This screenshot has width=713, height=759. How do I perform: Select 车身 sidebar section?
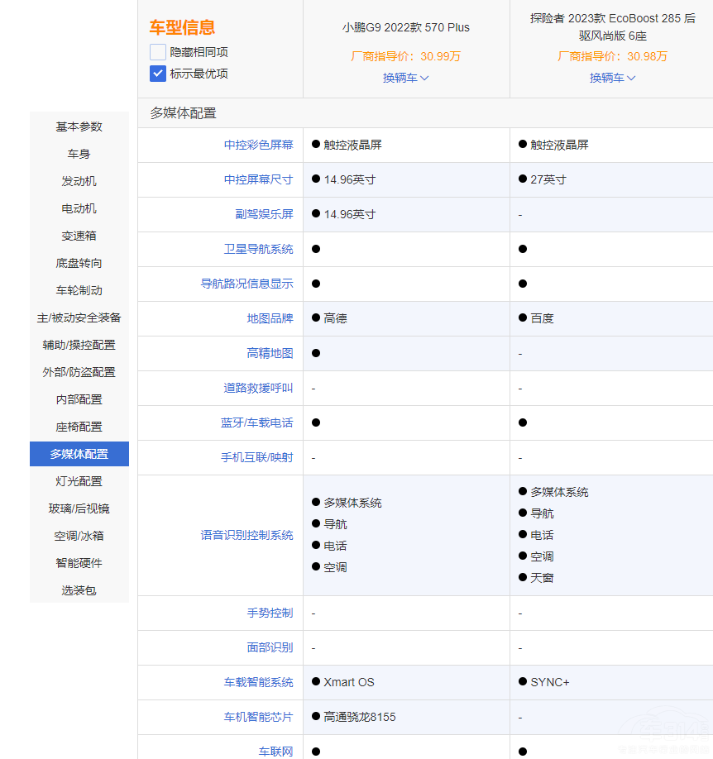79,154
